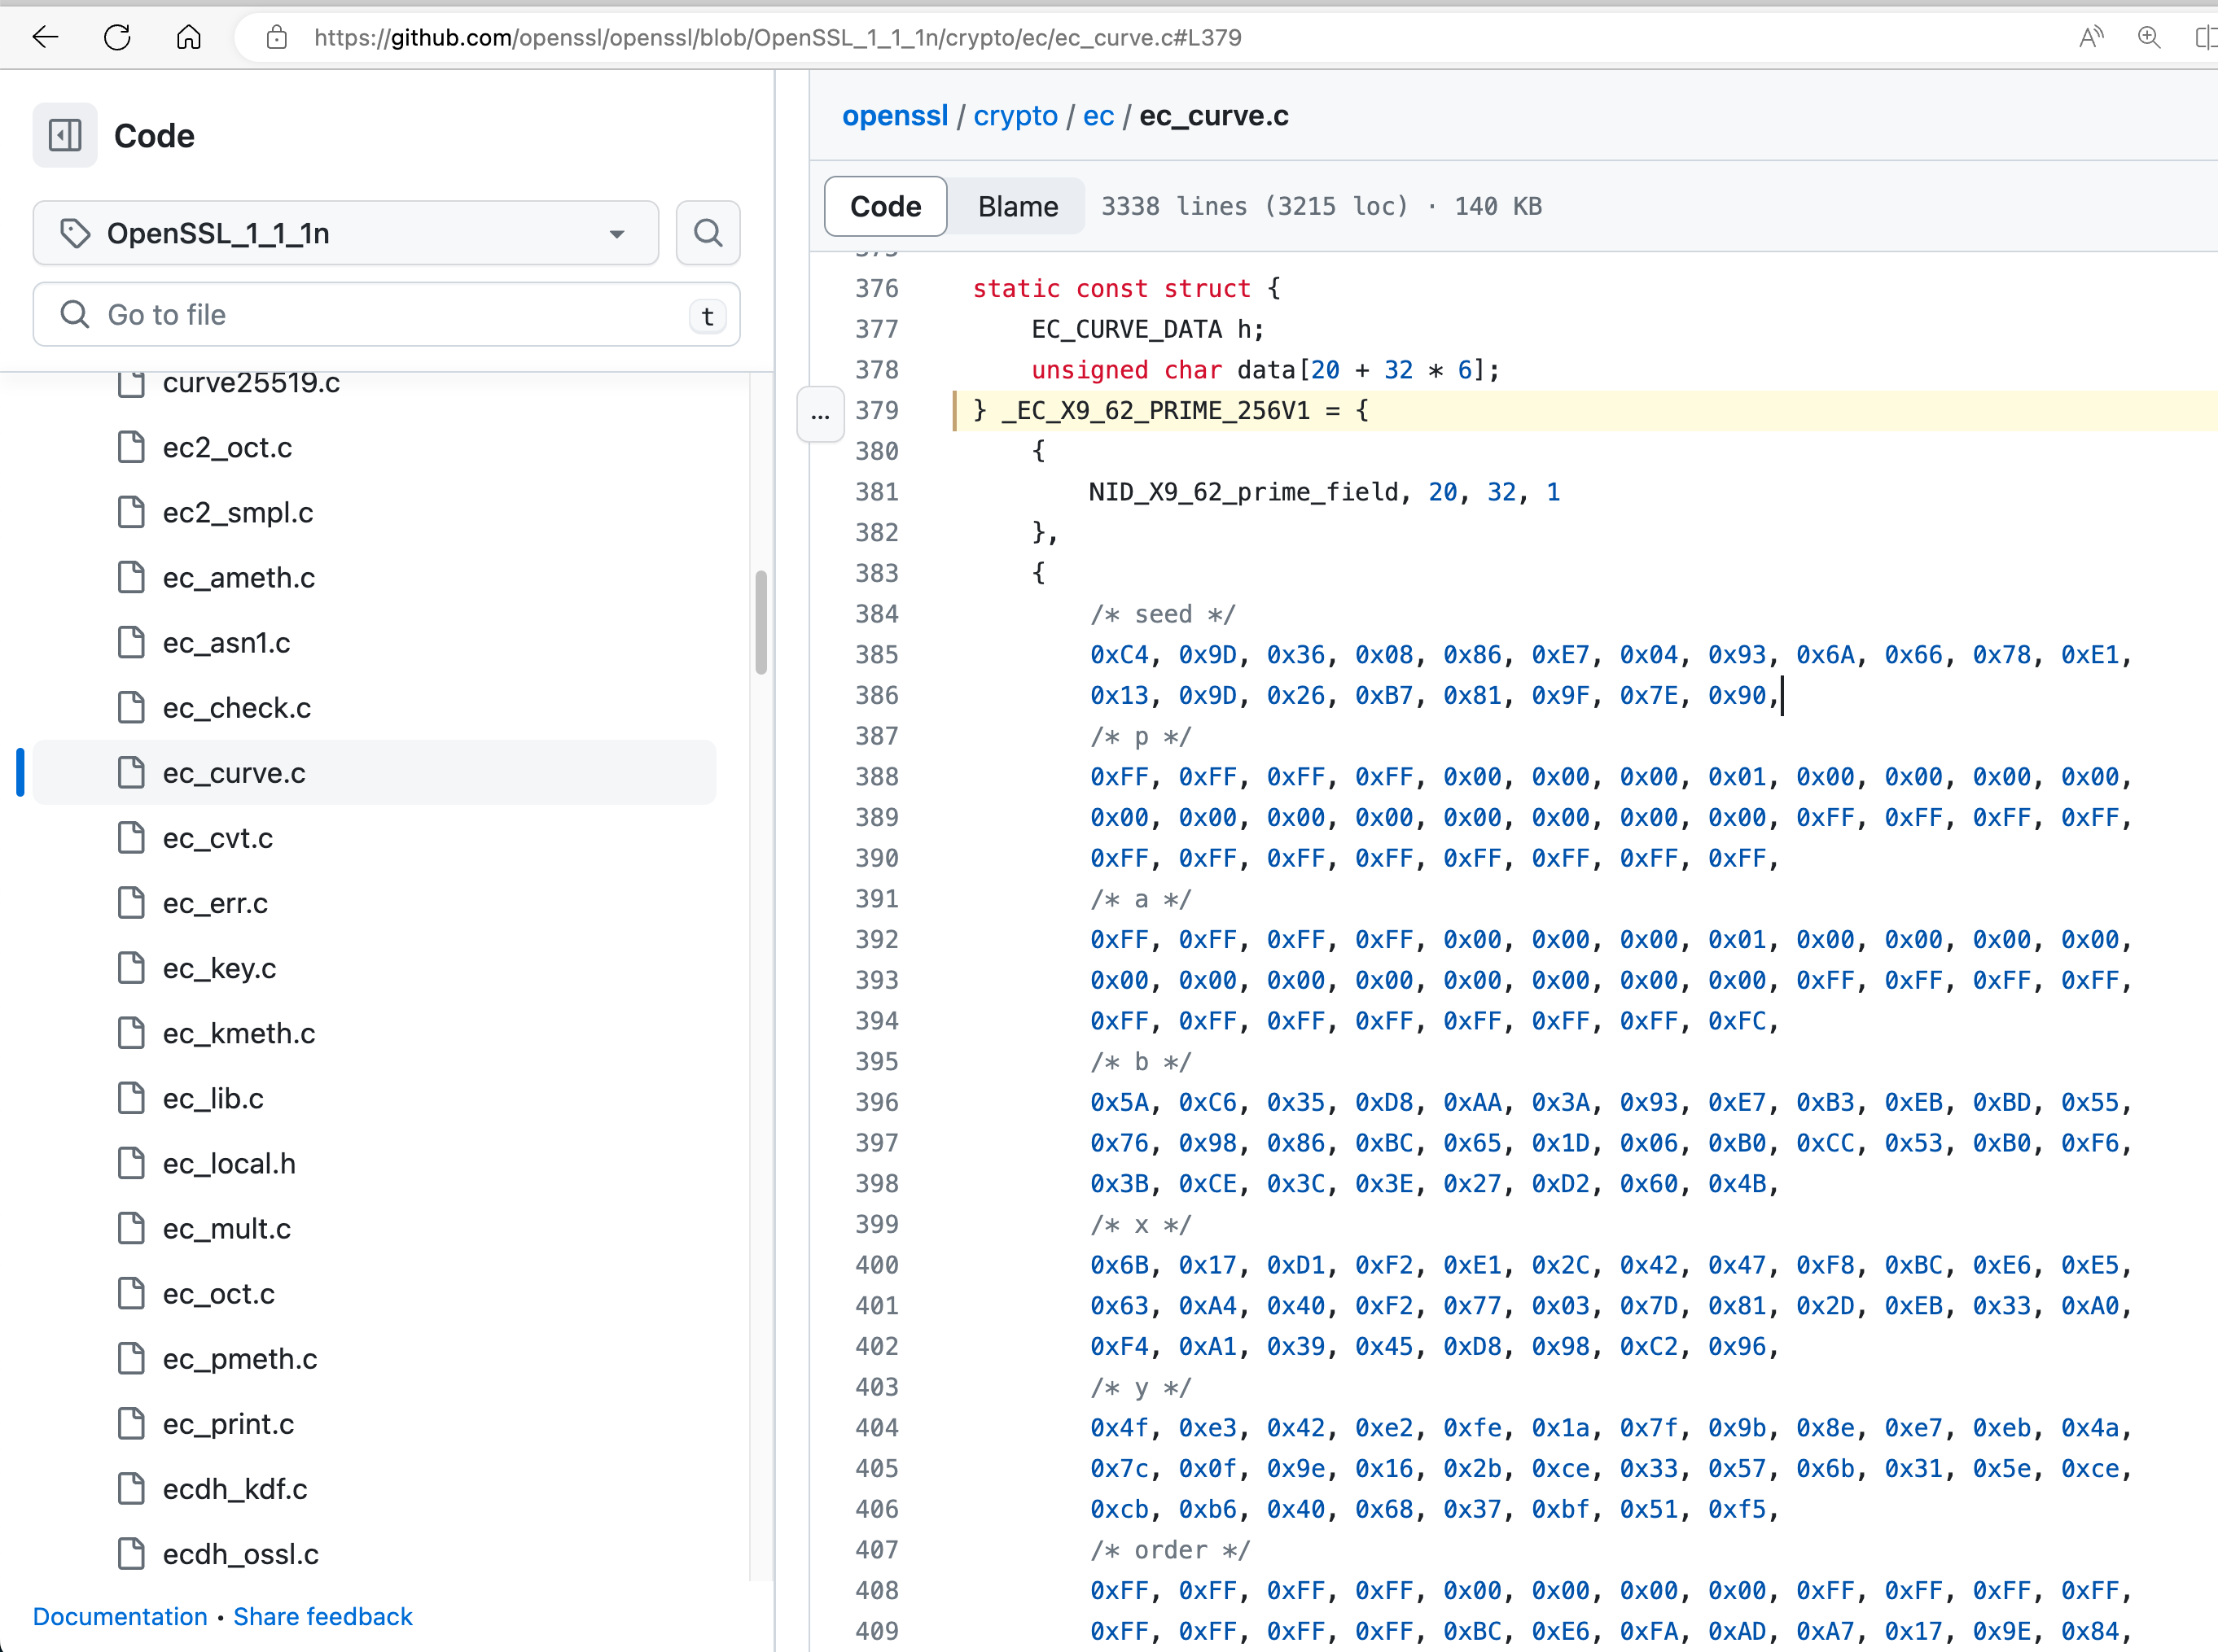This screenshot has height=1652, width=2218.
Task: Click the file icon next to ec2_oct.c
Action: coord(131,447)
